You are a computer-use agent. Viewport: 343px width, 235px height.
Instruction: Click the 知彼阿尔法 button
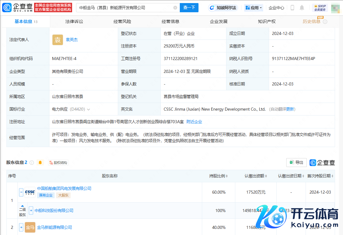pyautogui.click(x=223, y=8)
